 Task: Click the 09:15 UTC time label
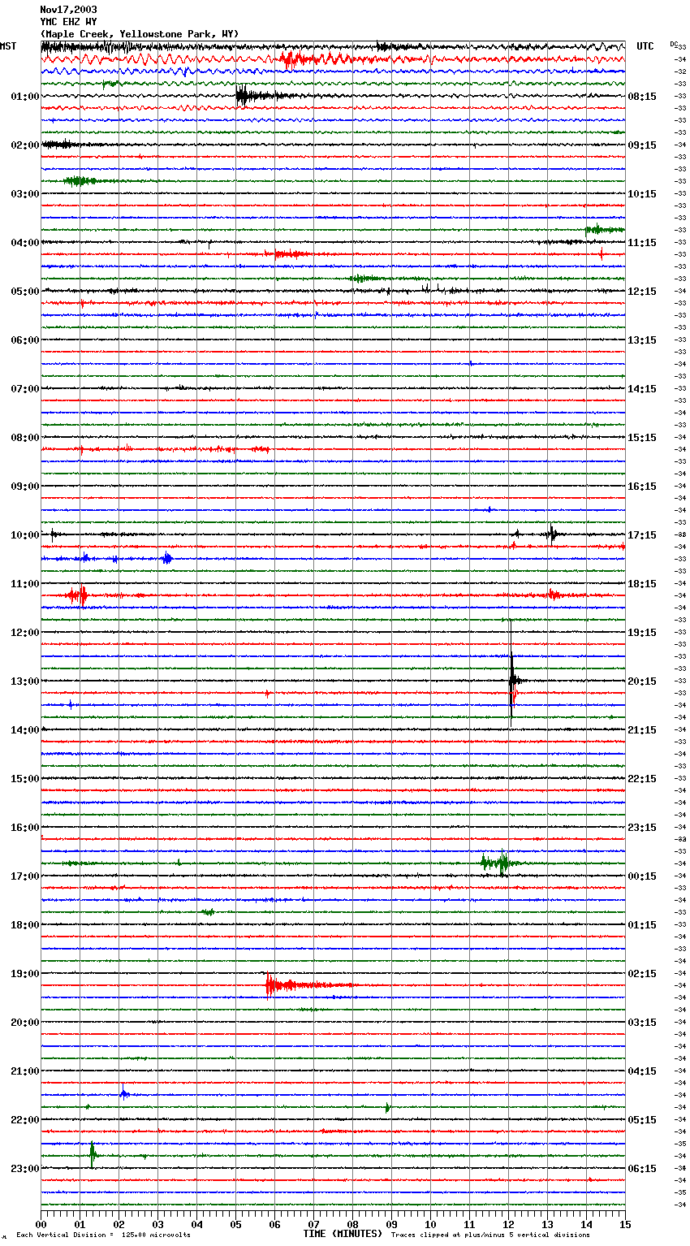click(x=642, y=145)
